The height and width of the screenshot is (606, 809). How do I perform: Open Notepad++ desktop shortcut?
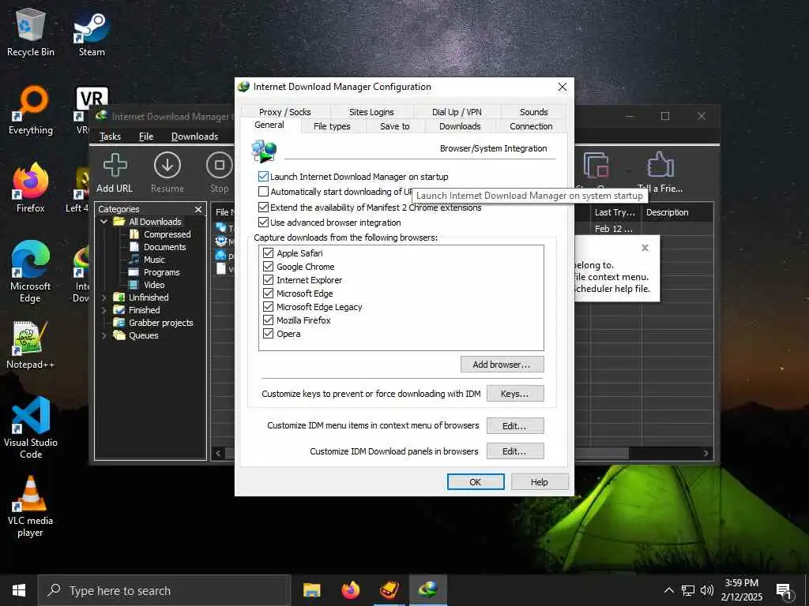[31, 345]
